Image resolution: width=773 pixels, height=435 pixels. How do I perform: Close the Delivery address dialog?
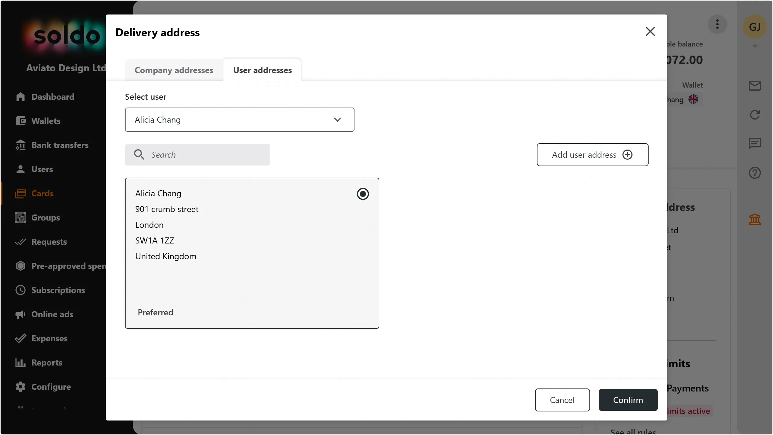[x=650, y=31]
